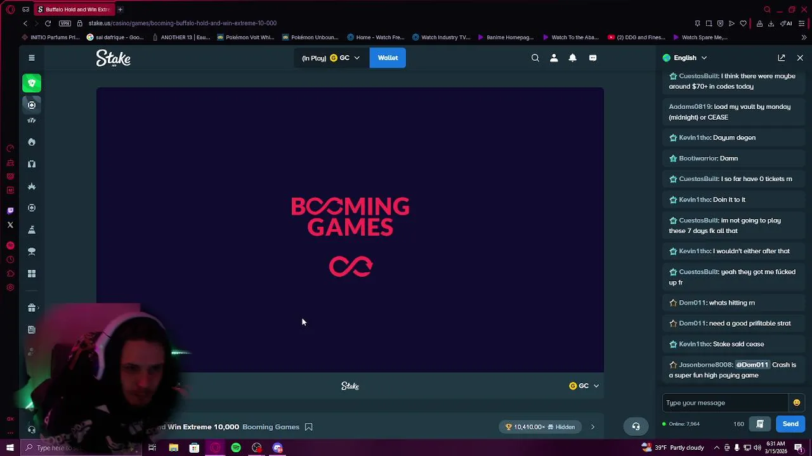Open the user profile icon

[554, 58]
